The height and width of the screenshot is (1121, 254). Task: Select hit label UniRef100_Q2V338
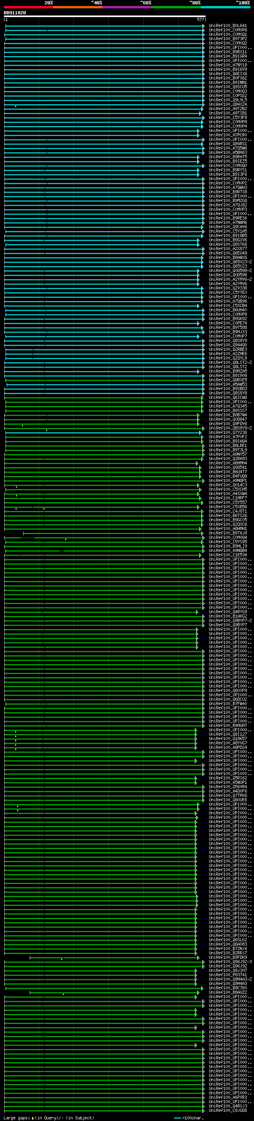(227, 288)
